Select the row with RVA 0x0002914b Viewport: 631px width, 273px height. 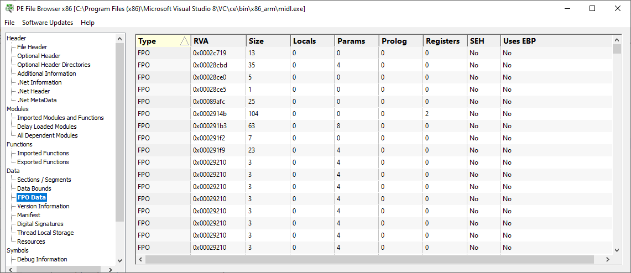pos(374,114)
